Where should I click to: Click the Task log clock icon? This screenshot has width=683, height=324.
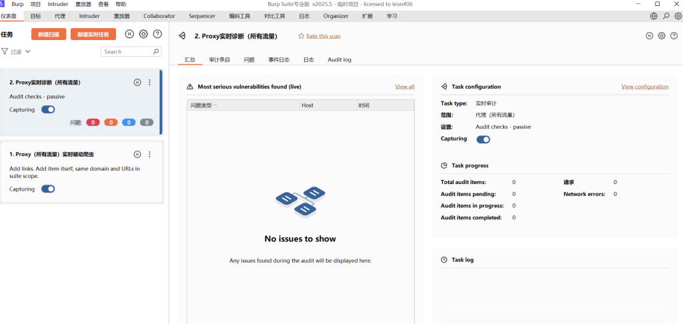click(444, 259)
